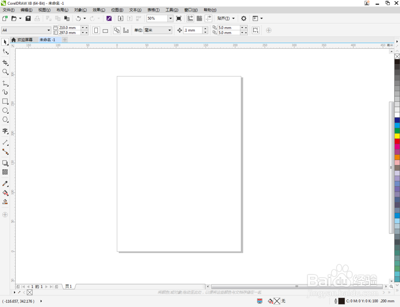Select the Parallel Dimension tool
Image resolution: width=400 pixels, height=307 pixels.
coord(5,143)
